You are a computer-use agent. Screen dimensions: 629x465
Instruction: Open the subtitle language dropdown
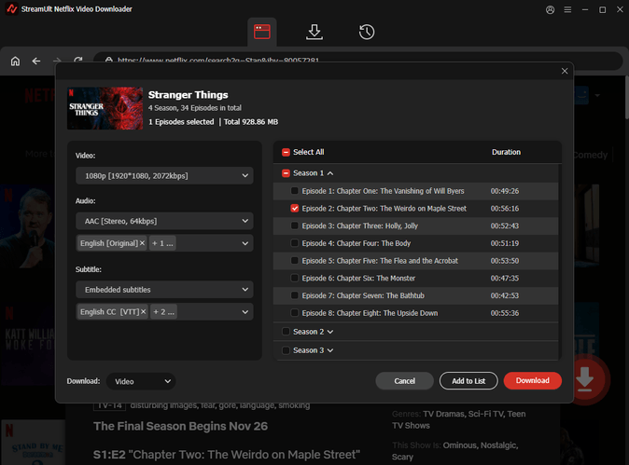pyautogui.click(x=164, y=312)
